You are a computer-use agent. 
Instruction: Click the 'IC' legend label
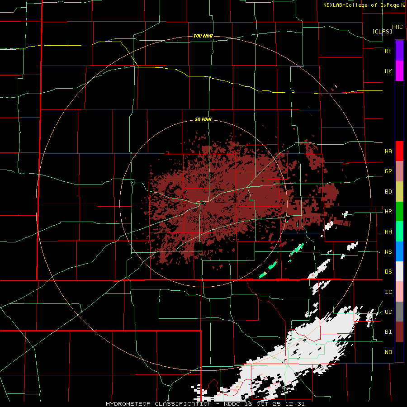pos(388,292)
